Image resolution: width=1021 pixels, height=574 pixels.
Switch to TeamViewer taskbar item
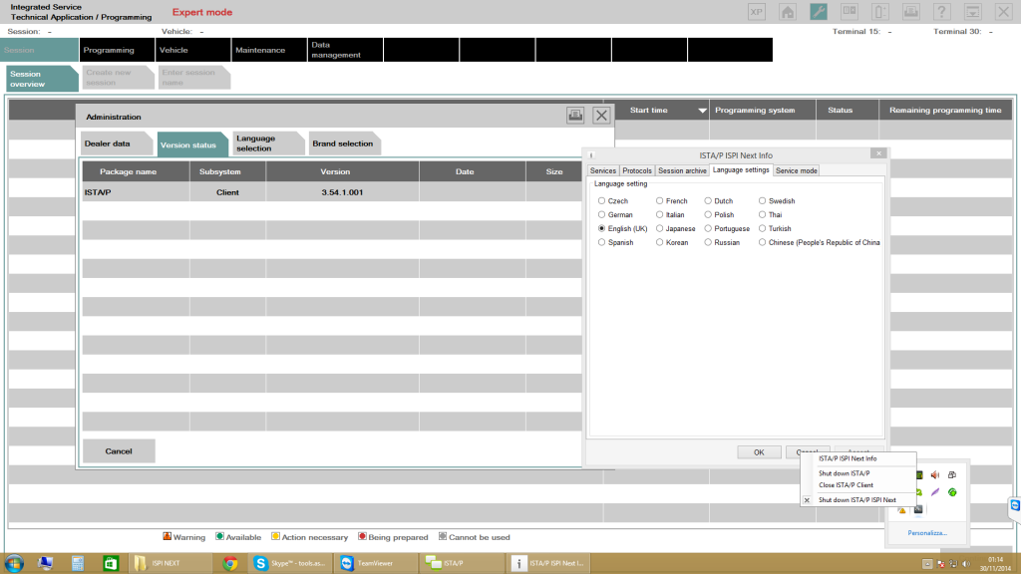pos(377,563)
